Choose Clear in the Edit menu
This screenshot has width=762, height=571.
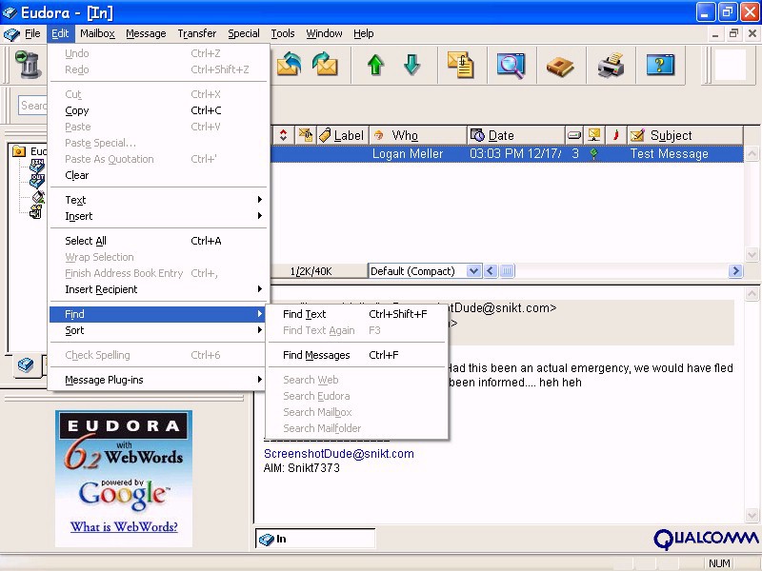(x=158, y=175)
